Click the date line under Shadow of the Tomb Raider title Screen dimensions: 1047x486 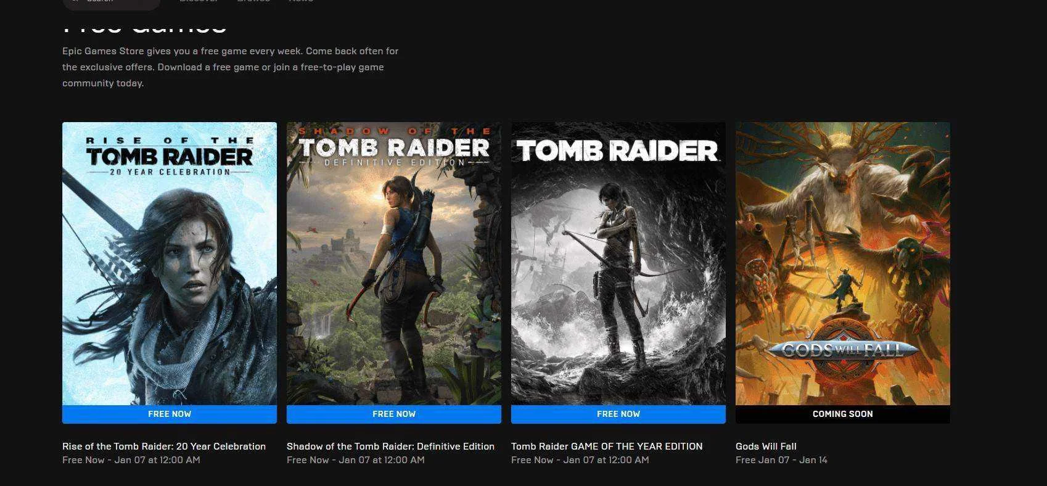[356, 460]
